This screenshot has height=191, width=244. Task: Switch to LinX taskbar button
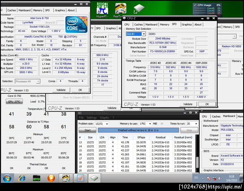click(x=80, y=178)
